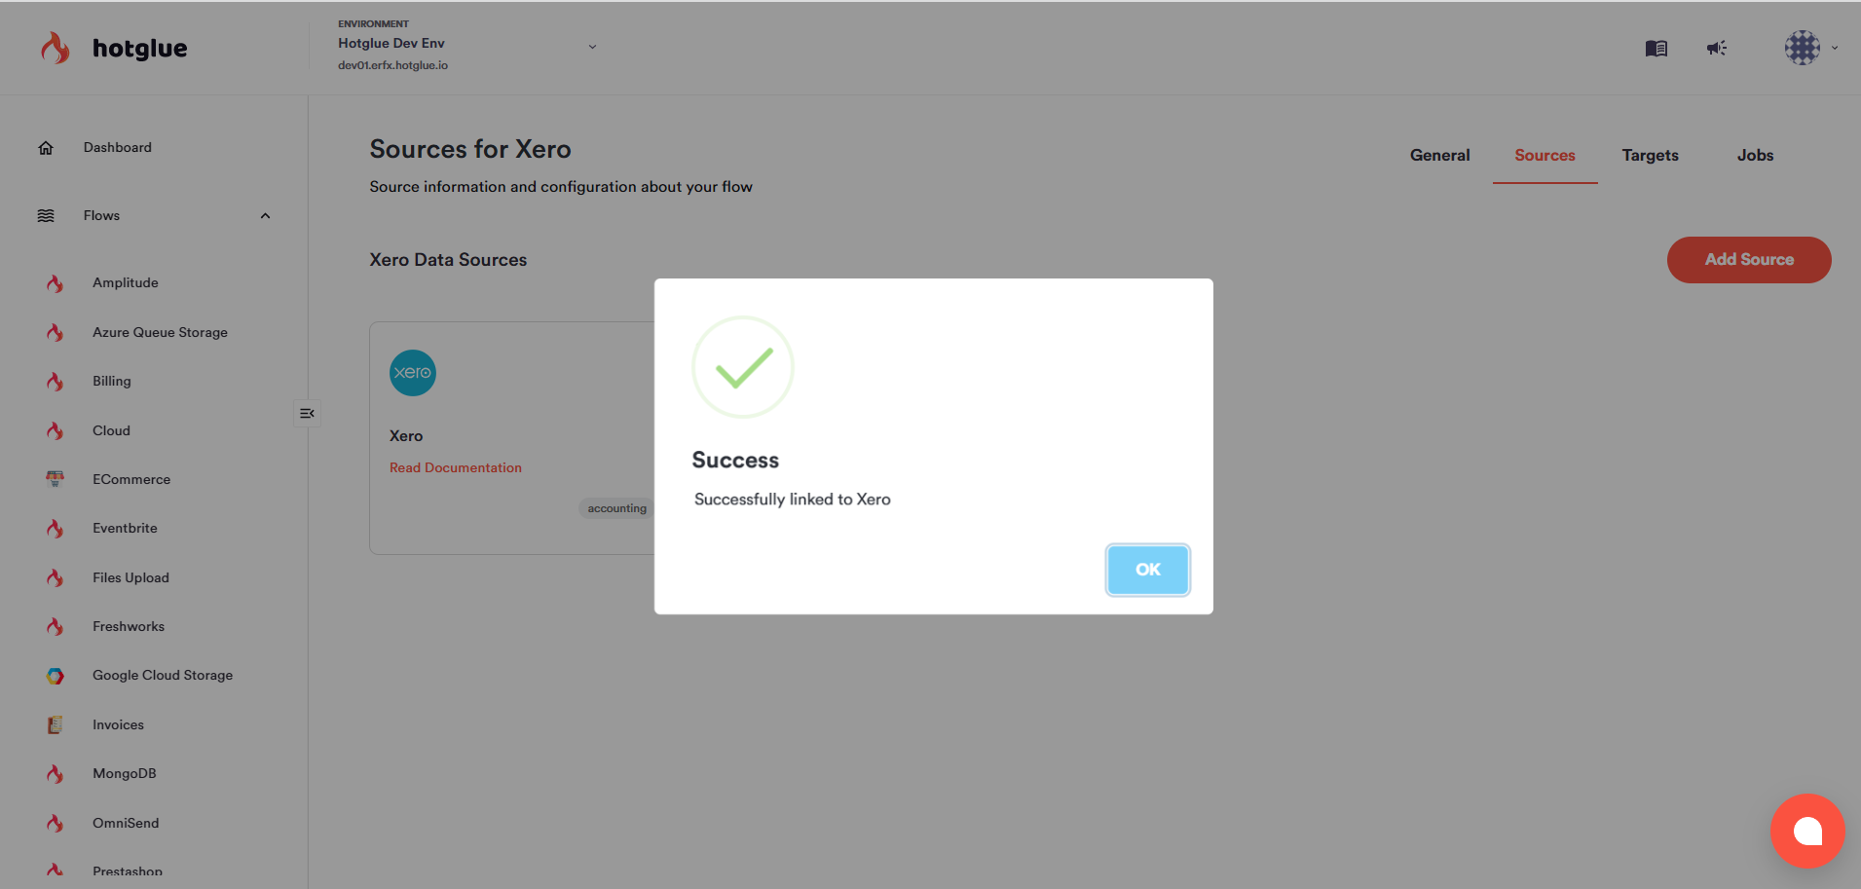This screenshot has width=1861, height=889.
Task: Click the dev01.erfx.hotglue.io URL text
Action: [392, 66]
